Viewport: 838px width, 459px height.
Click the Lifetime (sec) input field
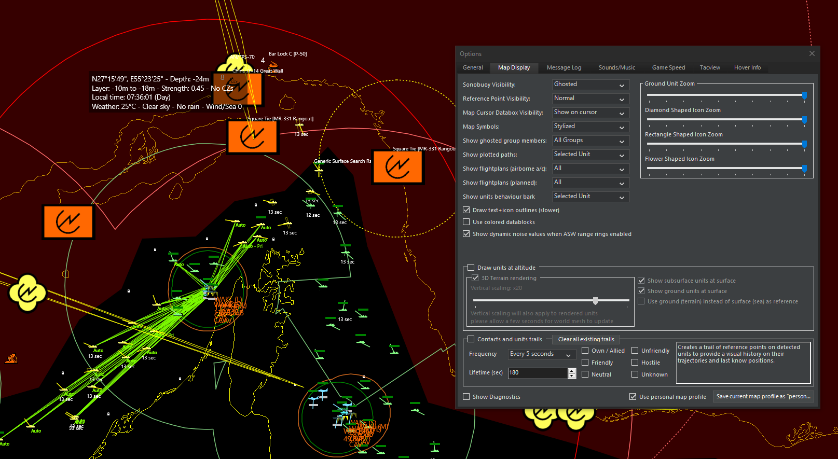click(538, 373)
